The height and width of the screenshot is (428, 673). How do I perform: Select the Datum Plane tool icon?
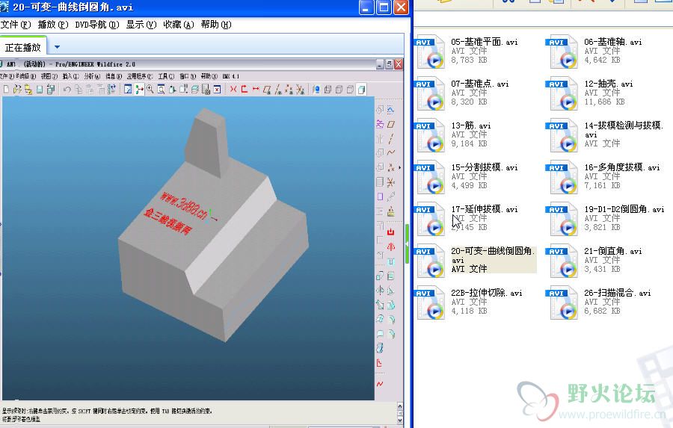coord(390,125)
